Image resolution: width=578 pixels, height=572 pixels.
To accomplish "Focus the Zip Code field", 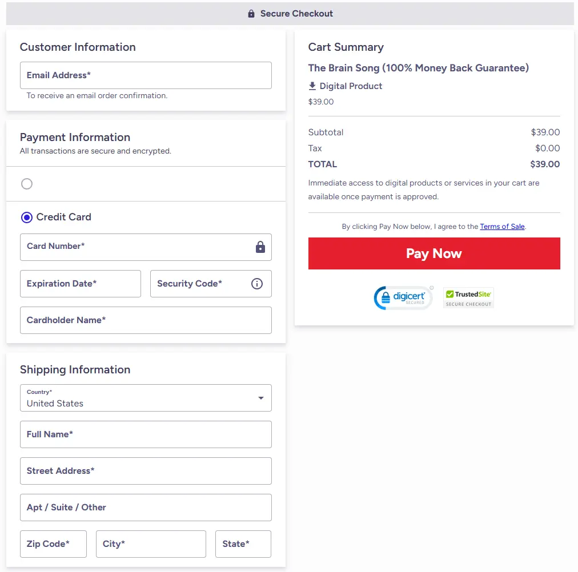I will click(53, 544).
